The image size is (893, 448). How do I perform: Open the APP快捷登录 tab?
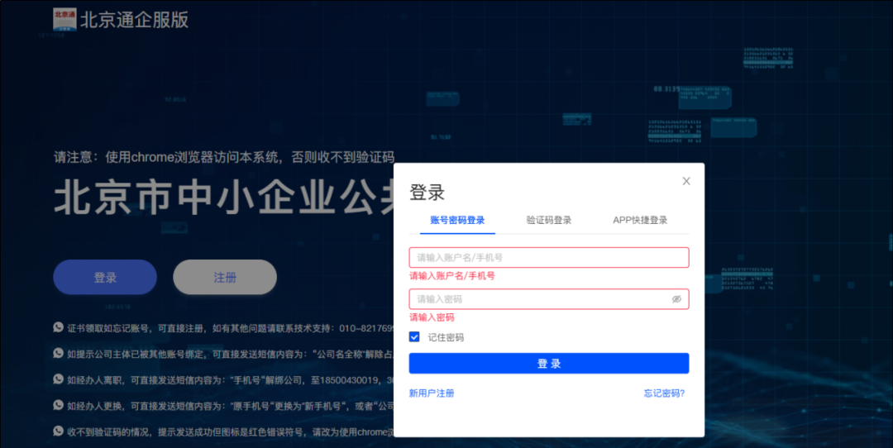point(640,221)
